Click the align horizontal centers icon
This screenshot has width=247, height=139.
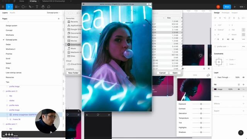220,18
